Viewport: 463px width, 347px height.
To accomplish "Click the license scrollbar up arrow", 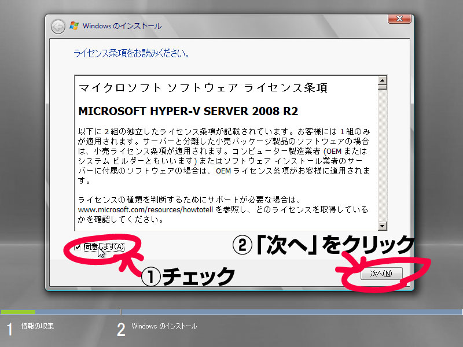I will click(x=382, y=80).
